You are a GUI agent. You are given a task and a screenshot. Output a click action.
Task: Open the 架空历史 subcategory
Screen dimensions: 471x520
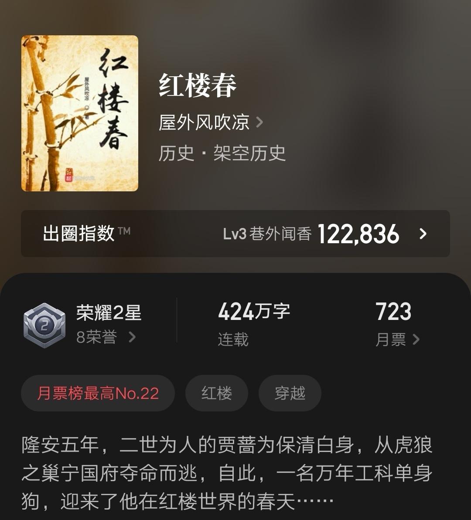coord(249,153)
